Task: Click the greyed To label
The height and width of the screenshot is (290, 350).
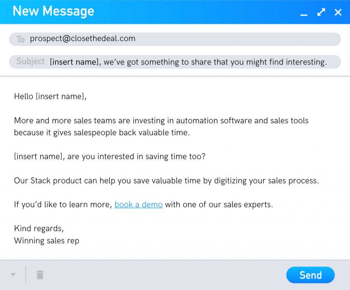Action: click(x=20, y=39)
